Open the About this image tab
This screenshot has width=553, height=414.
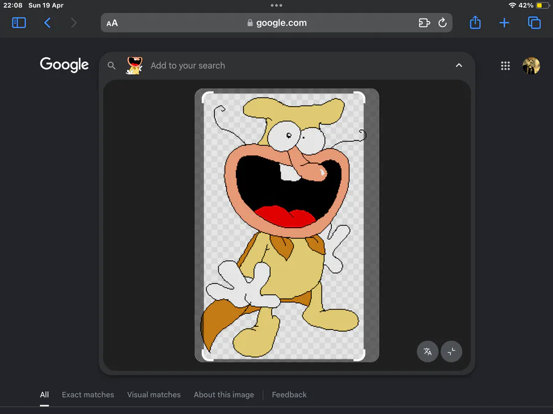click(224, 394)
